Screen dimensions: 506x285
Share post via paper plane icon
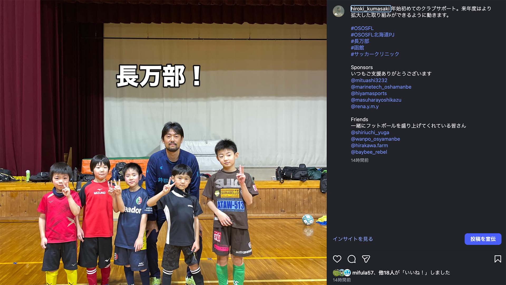click(366, 259)
